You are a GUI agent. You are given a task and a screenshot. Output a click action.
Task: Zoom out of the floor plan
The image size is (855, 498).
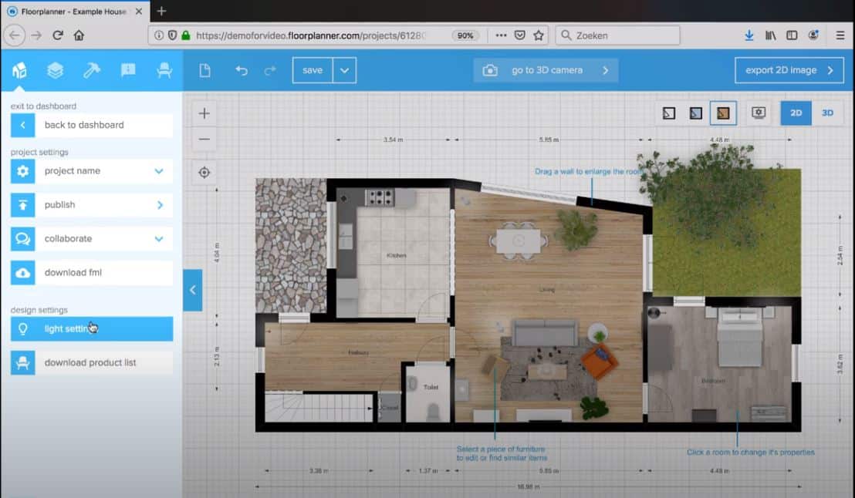click(204, 140)
